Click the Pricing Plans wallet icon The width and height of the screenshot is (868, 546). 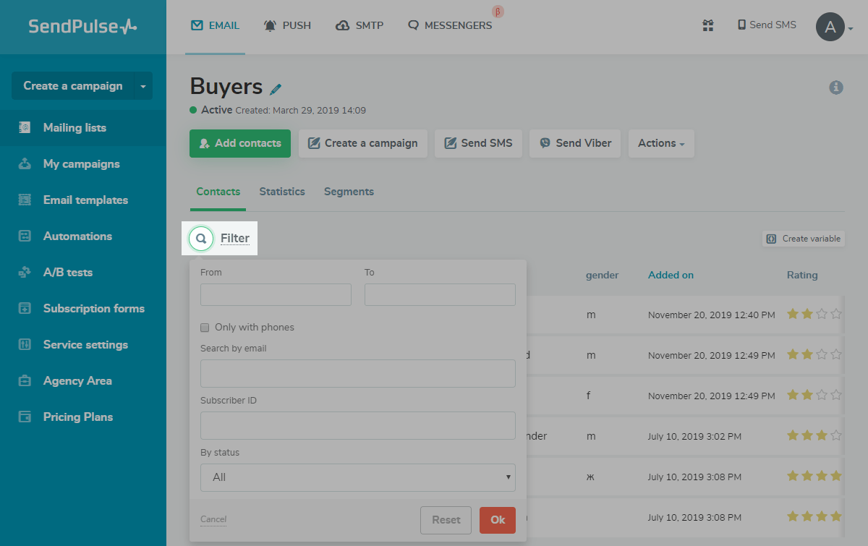click(25, 417)
